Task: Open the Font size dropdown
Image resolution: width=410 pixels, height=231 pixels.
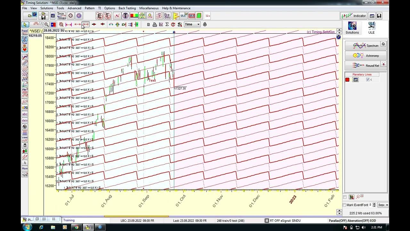Action: 373,205
